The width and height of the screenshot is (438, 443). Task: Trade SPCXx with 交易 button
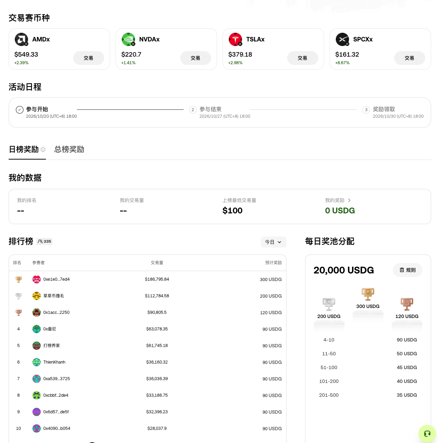tap(410, 58)
